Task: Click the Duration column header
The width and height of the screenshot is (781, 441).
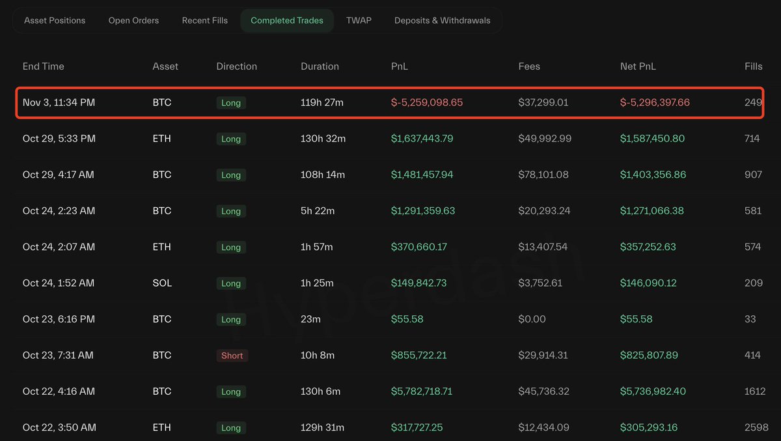Action: pyautogui.click(x=320, y=66)
